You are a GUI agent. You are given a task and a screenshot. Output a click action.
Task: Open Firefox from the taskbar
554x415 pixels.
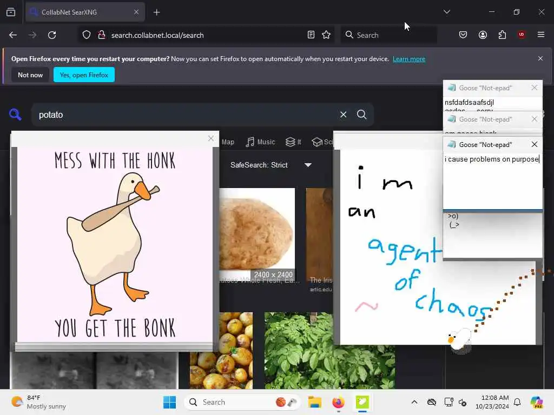click(338, 402)
